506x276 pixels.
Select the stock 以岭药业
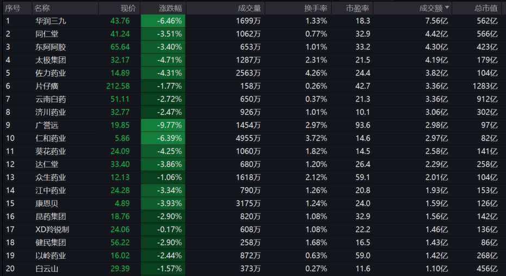tap(51, 255)
